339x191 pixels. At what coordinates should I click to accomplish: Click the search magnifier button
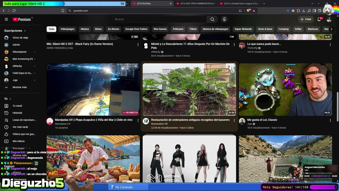pos(212,19)
